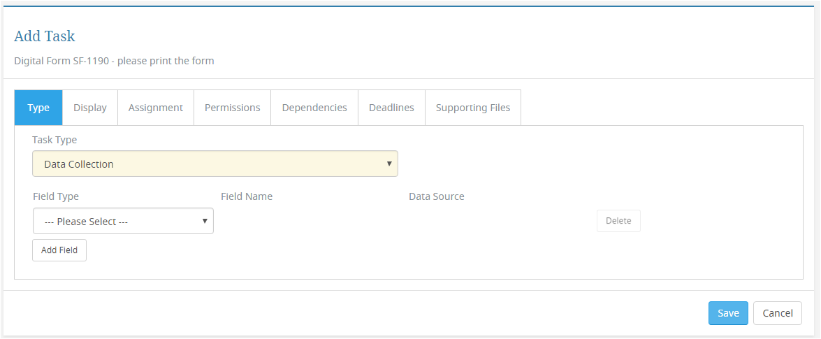Cancel adding the task
Viewport: 821px width, 339px height.
[778, 313]
